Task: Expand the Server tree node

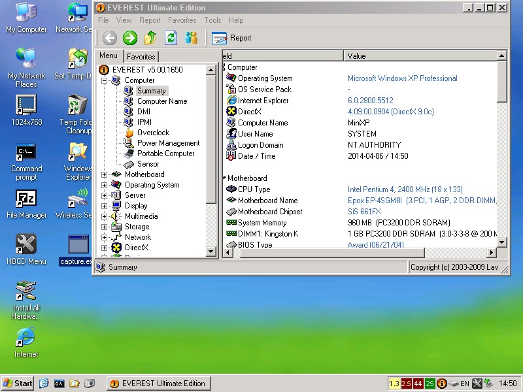Action: click(x=105, y=195)
